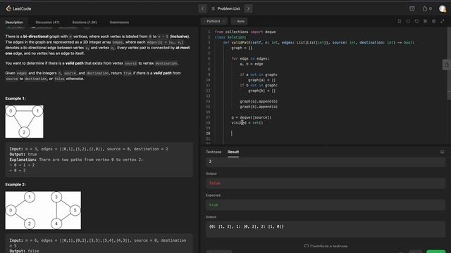Image resolution: width=451 pixels, height=253 pixels.
Task: Click code line 'q = deque([source])'
Action: tap(251, 117)
